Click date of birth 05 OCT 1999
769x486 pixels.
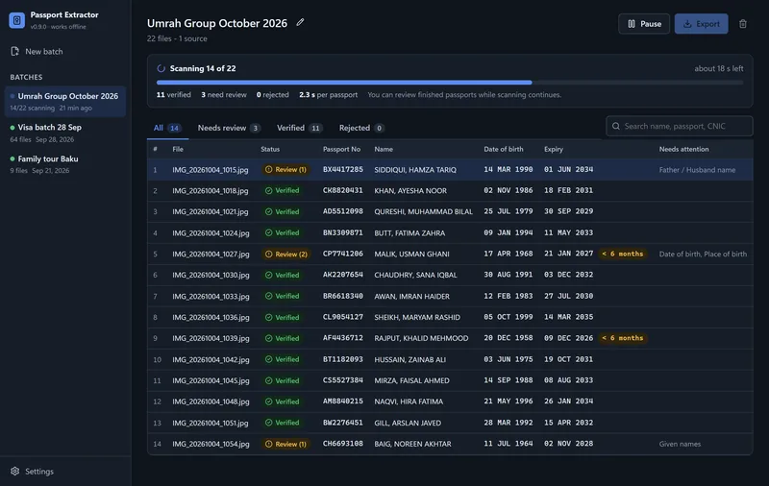click(509, 317)
